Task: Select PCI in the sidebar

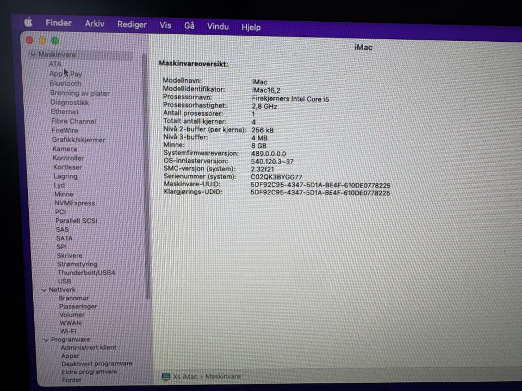Action: 60,212
